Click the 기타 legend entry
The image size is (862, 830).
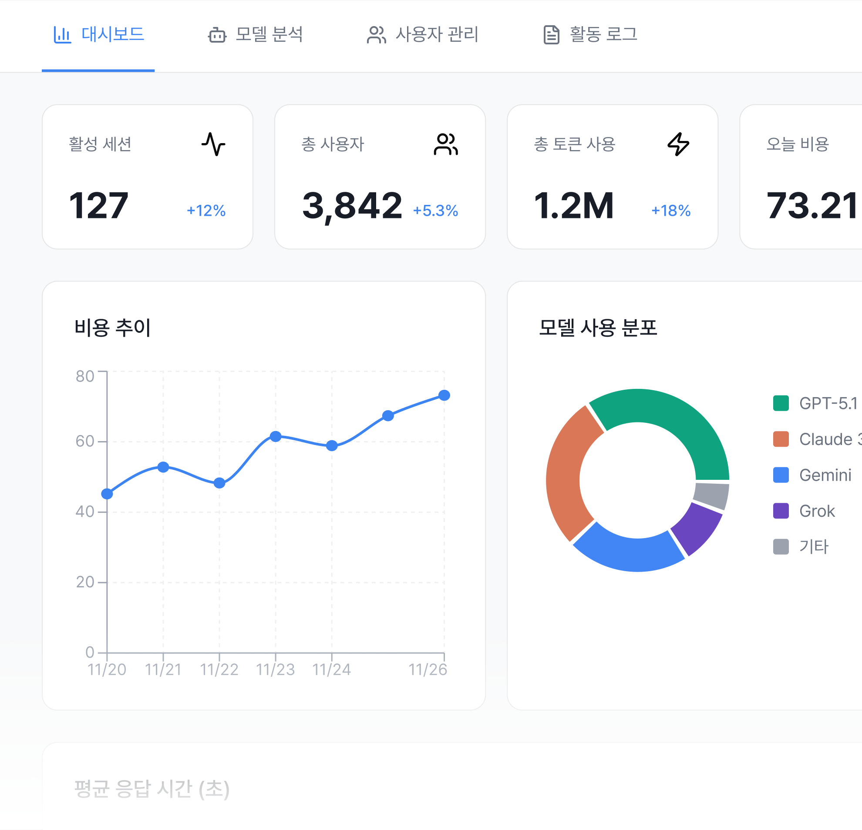[813, 547]
